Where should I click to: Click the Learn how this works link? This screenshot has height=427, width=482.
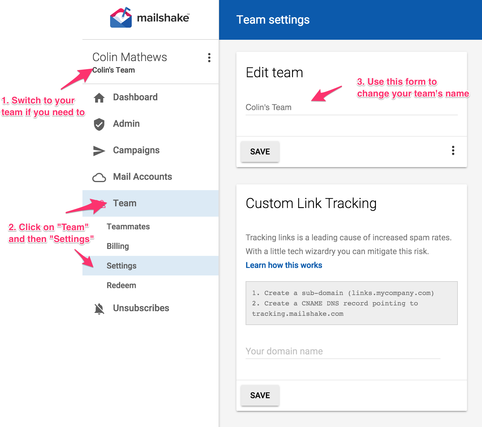coord(284,265)
